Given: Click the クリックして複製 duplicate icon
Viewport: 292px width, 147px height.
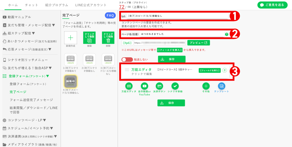Looking at the screenshot, I should (x=89, y=38).
